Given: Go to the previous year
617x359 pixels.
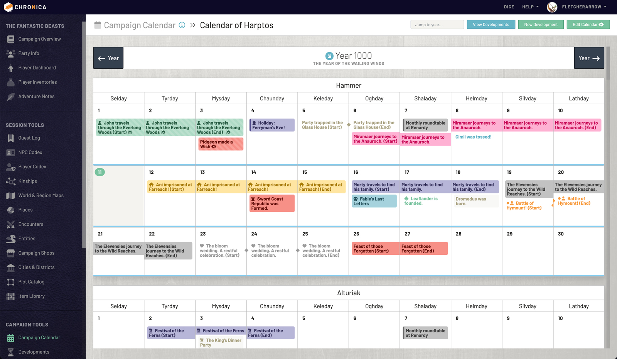Looking at the screenshot, I should (108, 58).
